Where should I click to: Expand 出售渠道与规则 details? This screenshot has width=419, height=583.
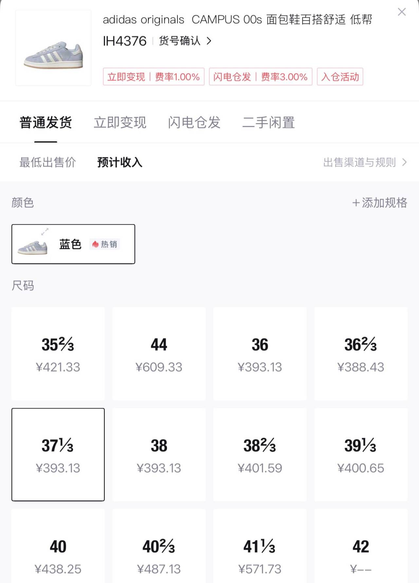pos(365,162)
